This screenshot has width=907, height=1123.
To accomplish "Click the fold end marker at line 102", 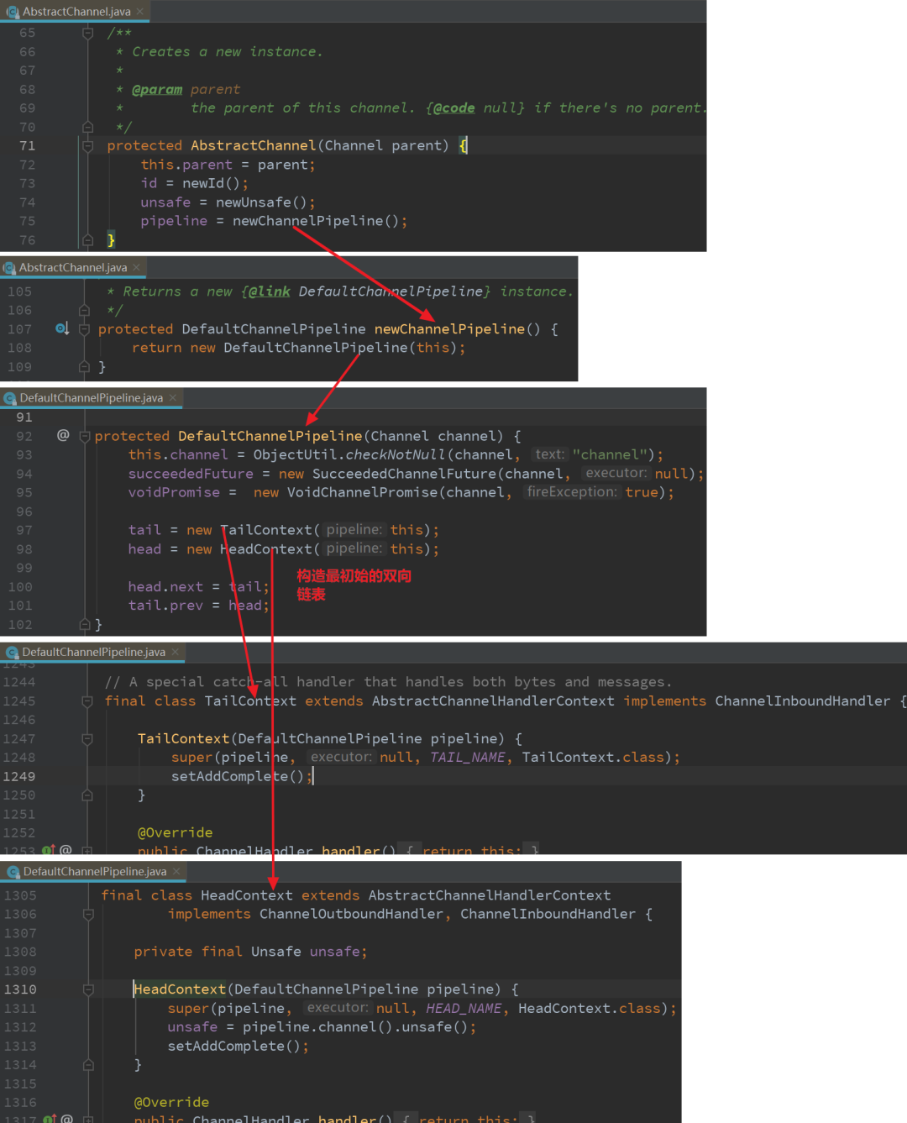I will [84, 625].
